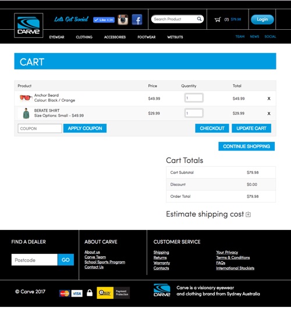Open the School Sports Program link
This screenshot has height=314, width=291.
click(x=105, y=262)
